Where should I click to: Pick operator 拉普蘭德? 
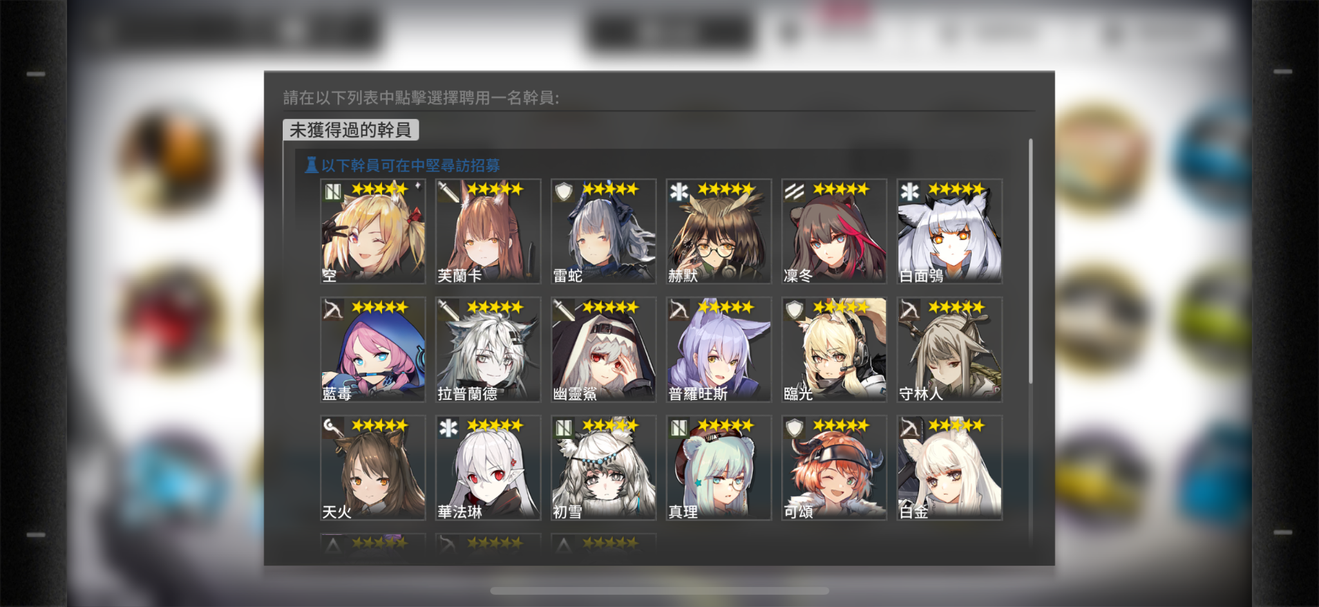(x=488, y=350)
